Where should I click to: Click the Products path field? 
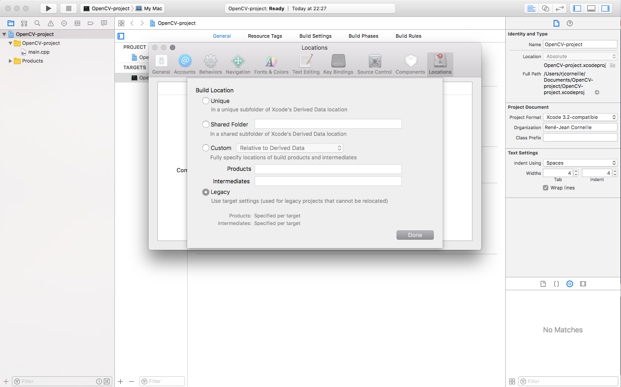coord(328,169)
